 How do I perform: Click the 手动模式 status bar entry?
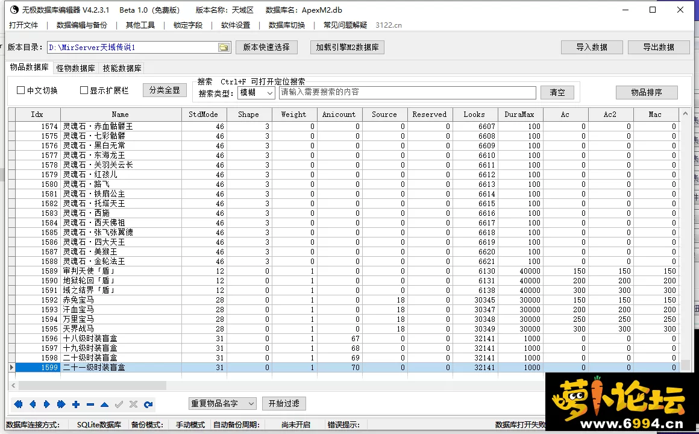(190, 424)
